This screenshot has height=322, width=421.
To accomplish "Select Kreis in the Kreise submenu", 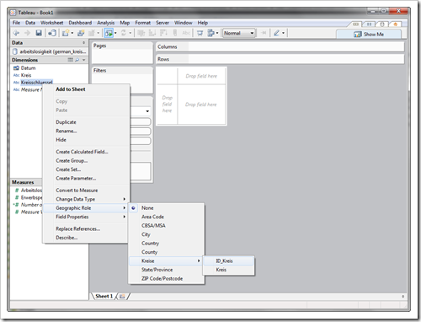I will pyautogui.click(x=228, y=270).
